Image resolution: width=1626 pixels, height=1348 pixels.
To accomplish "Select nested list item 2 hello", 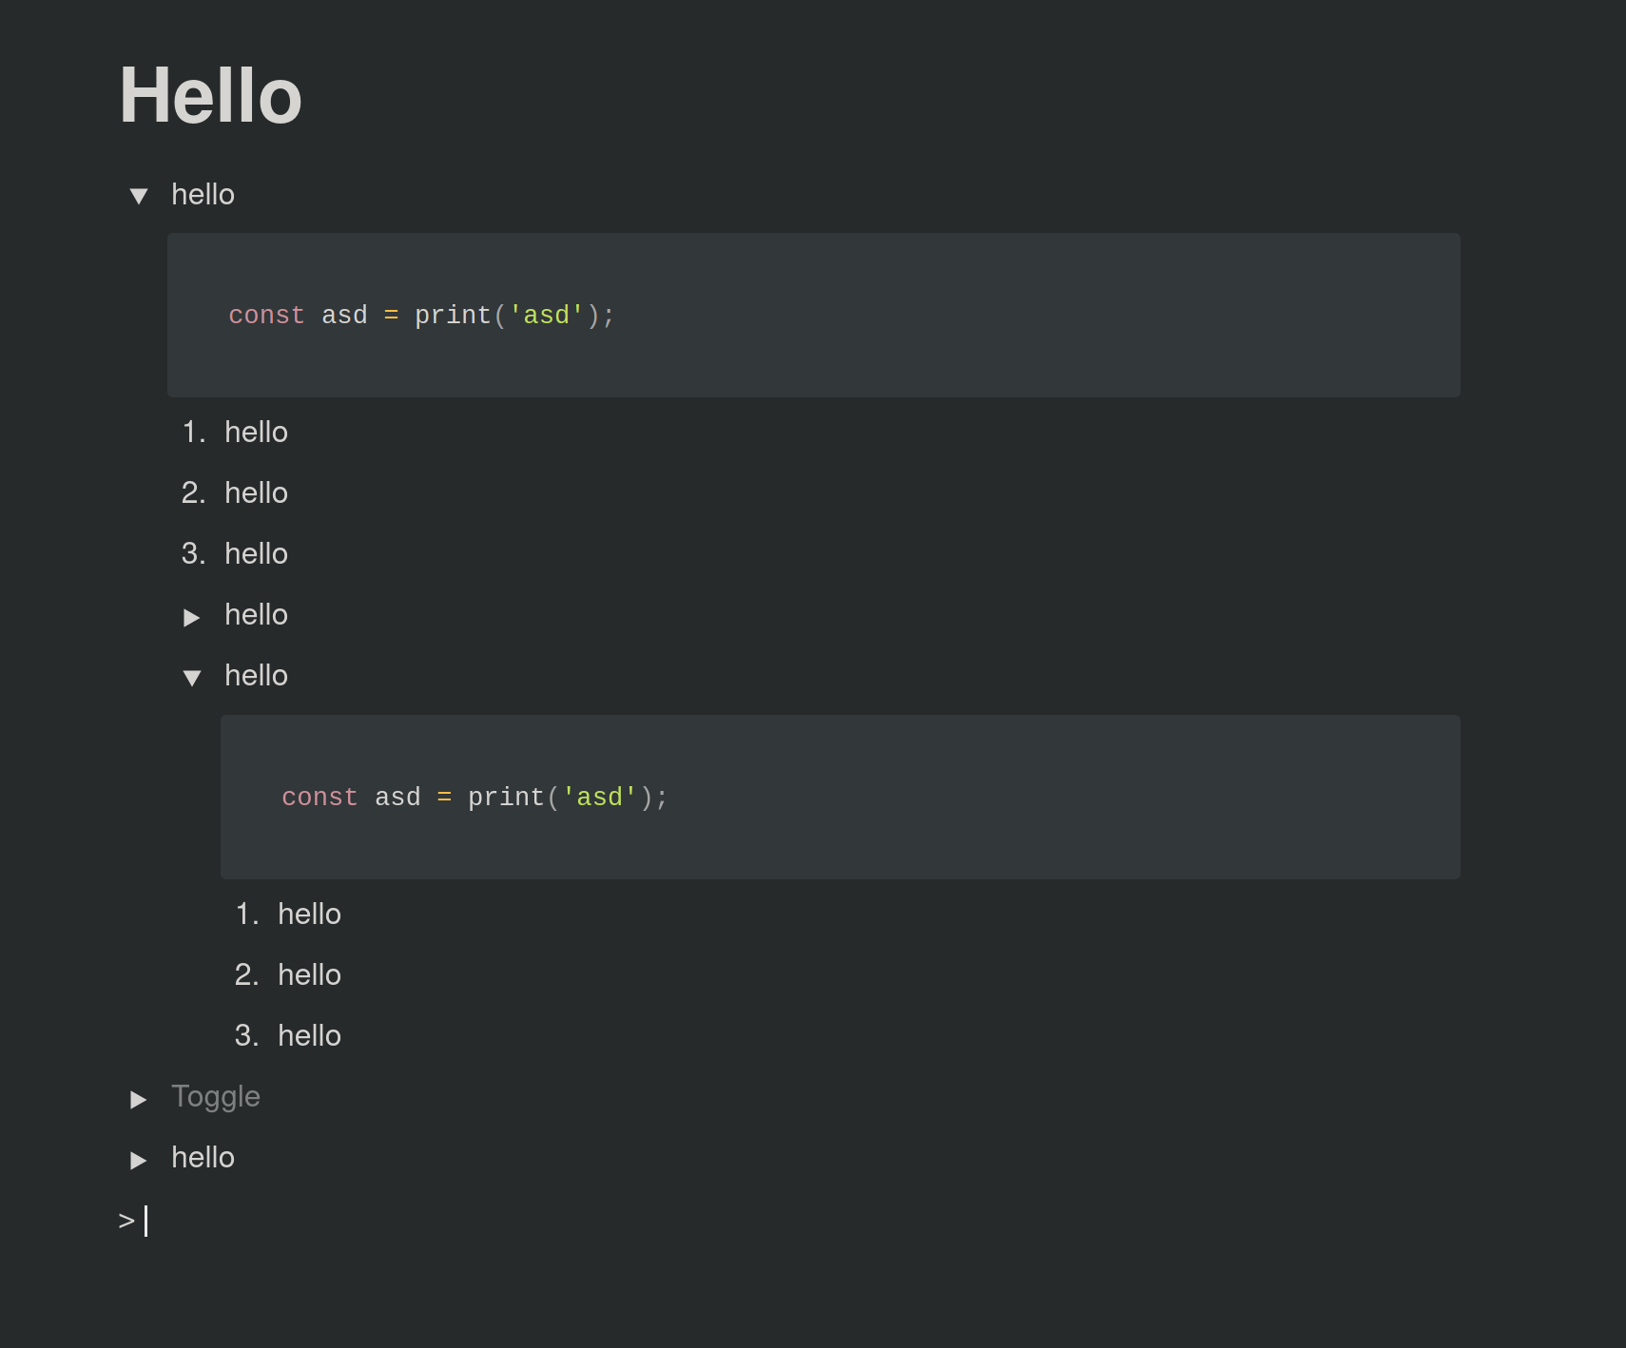I will tap(309, 975).
